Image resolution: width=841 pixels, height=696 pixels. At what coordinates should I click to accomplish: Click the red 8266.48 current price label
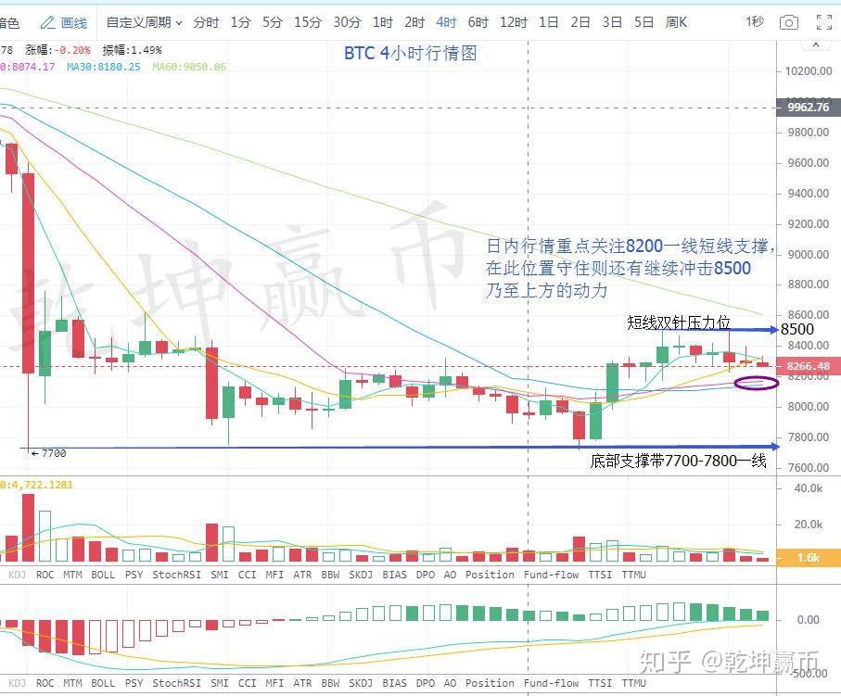[x=806, y=366]
